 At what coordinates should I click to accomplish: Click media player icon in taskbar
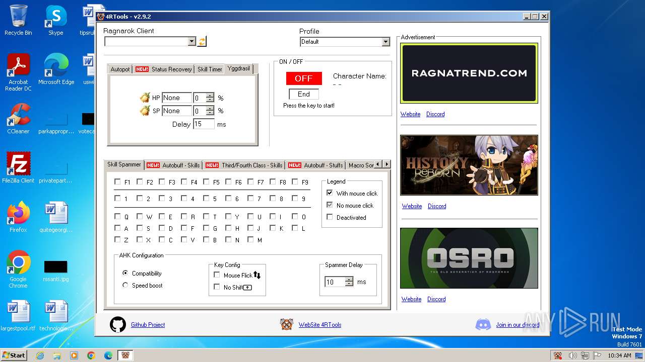(x=74, y=355)
